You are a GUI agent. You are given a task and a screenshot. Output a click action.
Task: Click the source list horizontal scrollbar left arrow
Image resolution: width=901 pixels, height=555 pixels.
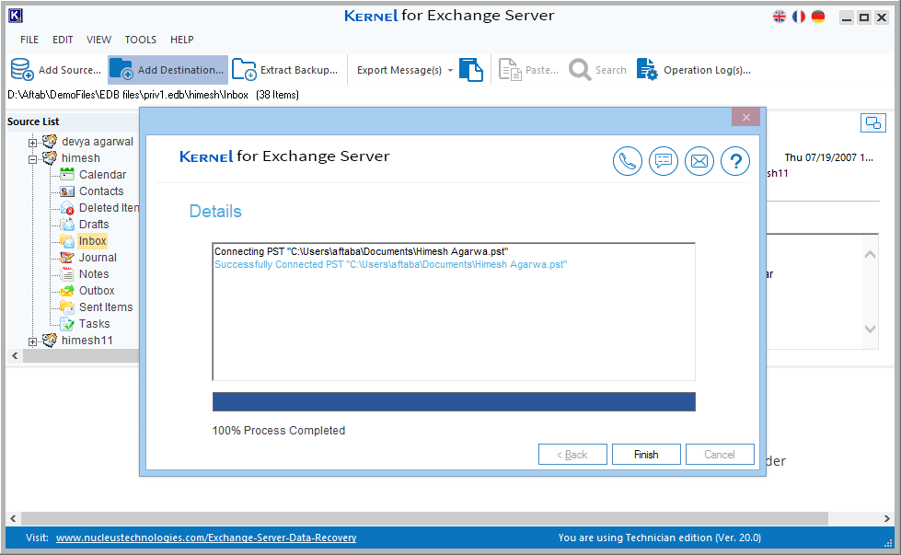15,355
